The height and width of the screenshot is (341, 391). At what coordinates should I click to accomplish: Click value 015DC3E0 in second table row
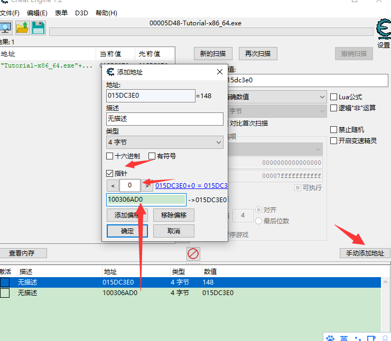[218, 292]
